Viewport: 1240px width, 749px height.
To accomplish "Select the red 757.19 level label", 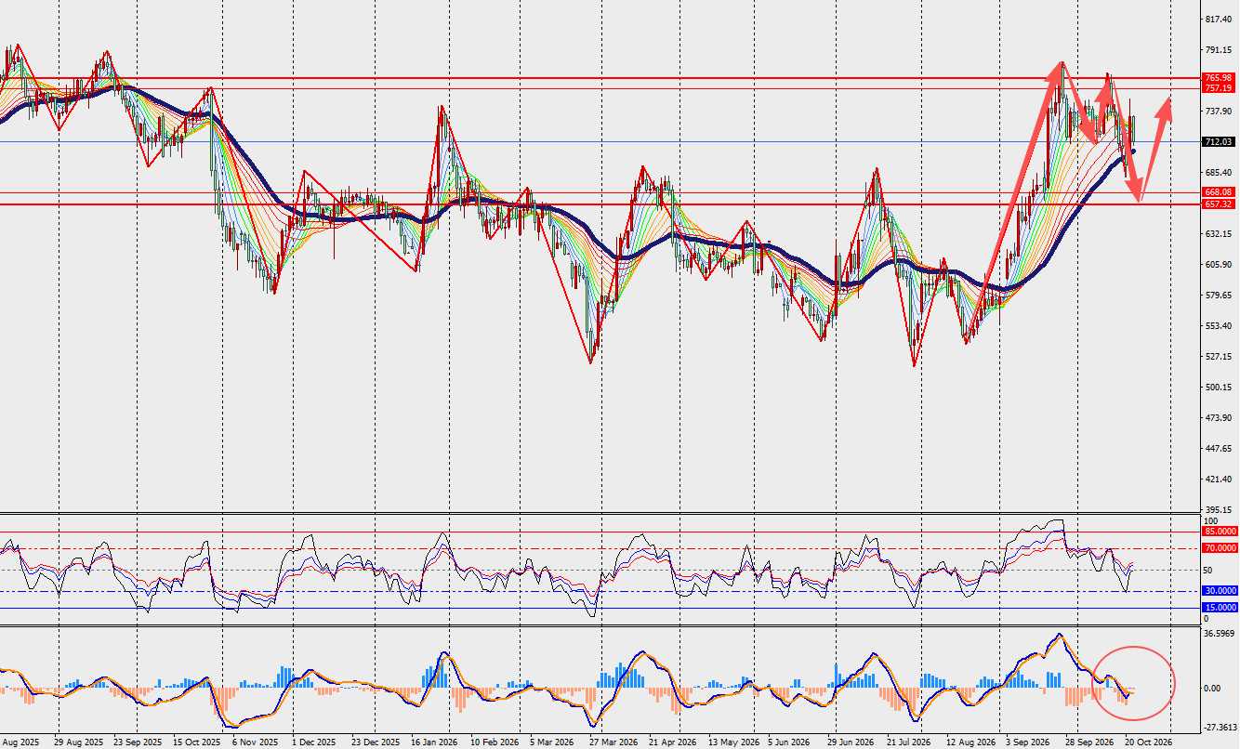I will 1219,88.
